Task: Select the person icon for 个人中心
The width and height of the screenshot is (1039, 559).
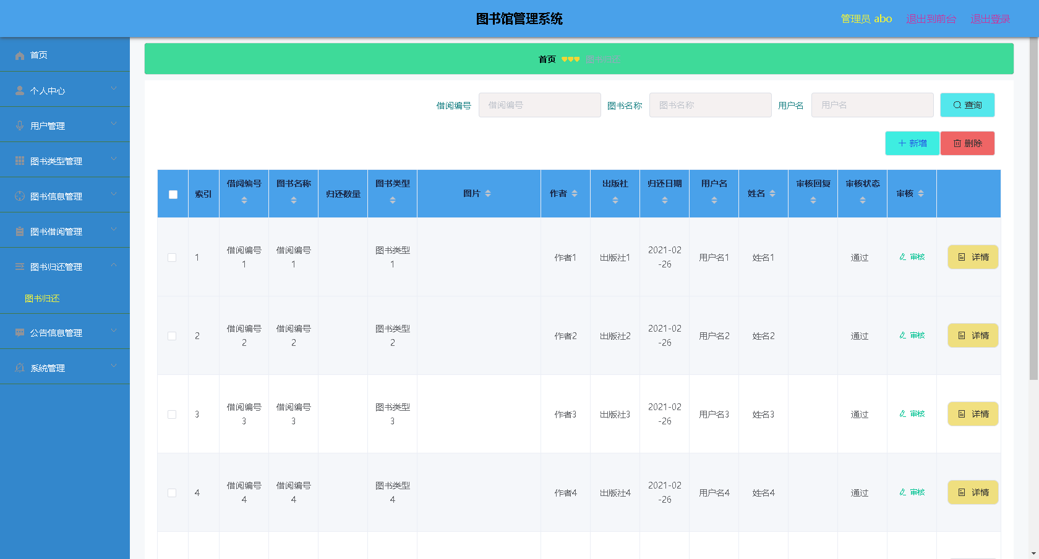Action: (x=19, y=90)
